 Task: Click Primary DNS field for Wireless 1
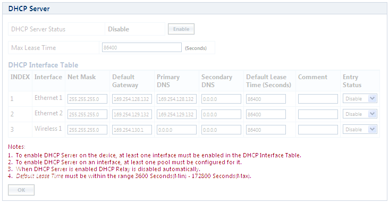tap(176, 130)
